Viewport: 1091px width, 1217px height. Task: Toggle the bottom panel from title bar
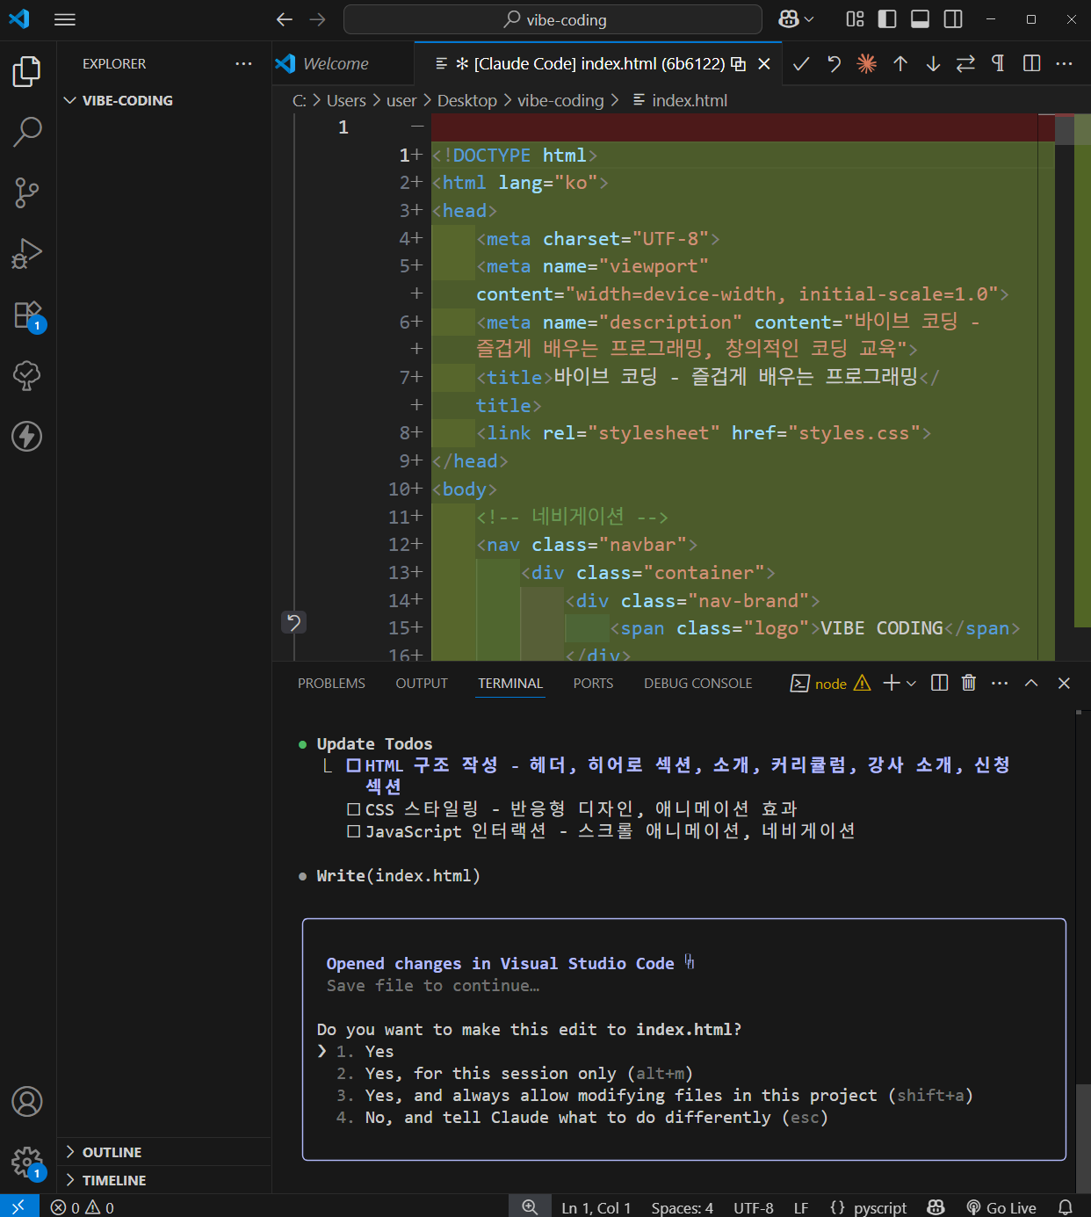[920, 19]
